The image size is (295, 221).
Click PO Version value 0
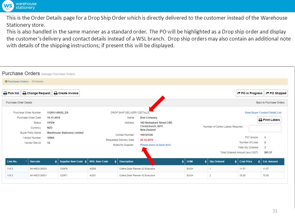265,138
